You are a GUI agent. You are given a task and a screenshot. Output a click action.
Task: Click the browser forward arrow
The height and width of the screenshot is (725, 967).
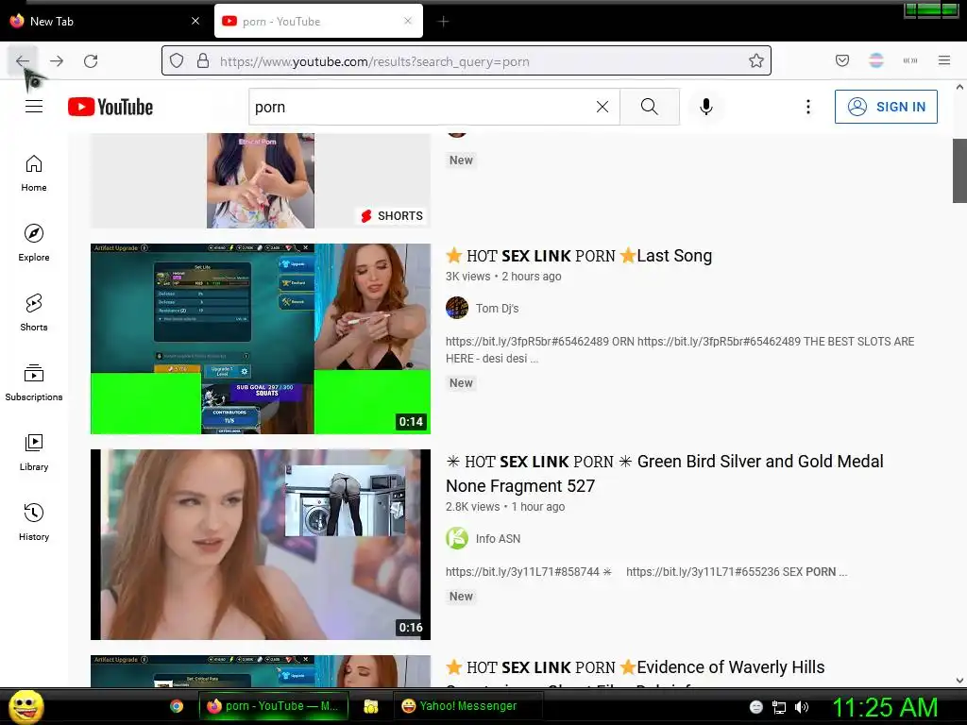tap(57, 61)
